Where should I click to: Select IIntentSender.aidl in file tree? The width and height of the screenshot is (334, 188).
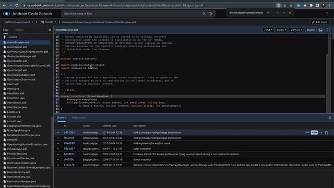coord(17,47)
